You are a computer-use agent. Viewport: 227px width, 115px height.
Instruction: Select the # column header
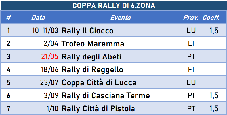point(9,18)
